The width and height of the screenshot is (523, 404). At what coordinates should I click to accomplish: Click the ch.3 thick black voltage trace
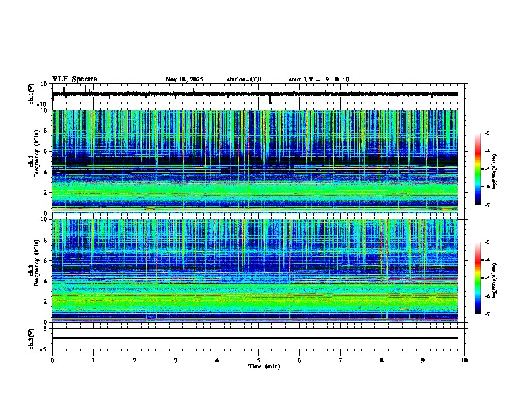[x=255, y=338]
